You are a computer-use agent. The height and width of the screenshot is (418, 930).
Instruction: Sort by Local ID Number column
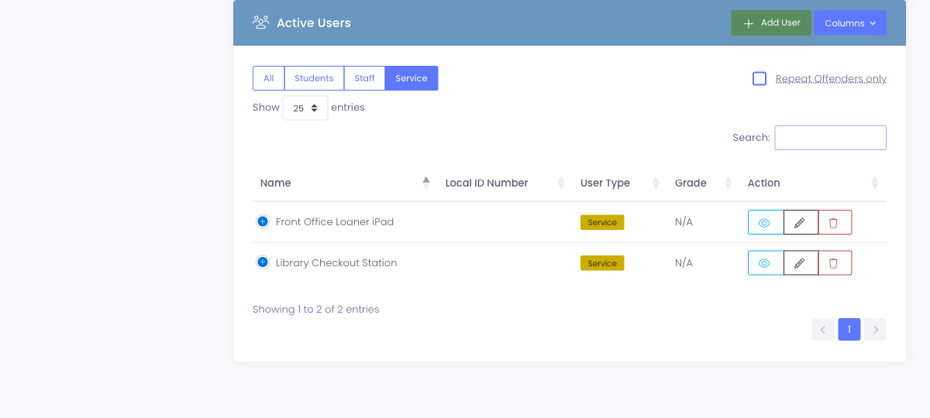(505, 183)
